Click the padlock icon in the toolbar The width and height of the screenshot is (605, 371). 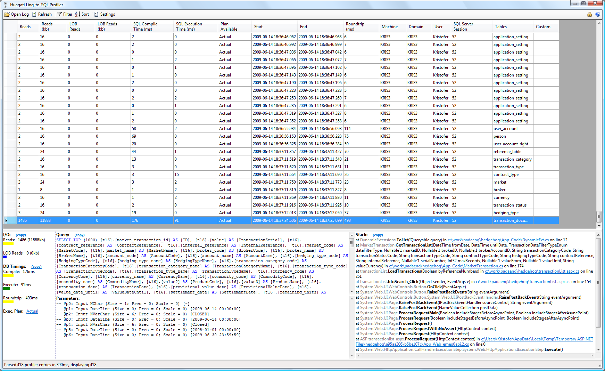coord(589,14)
